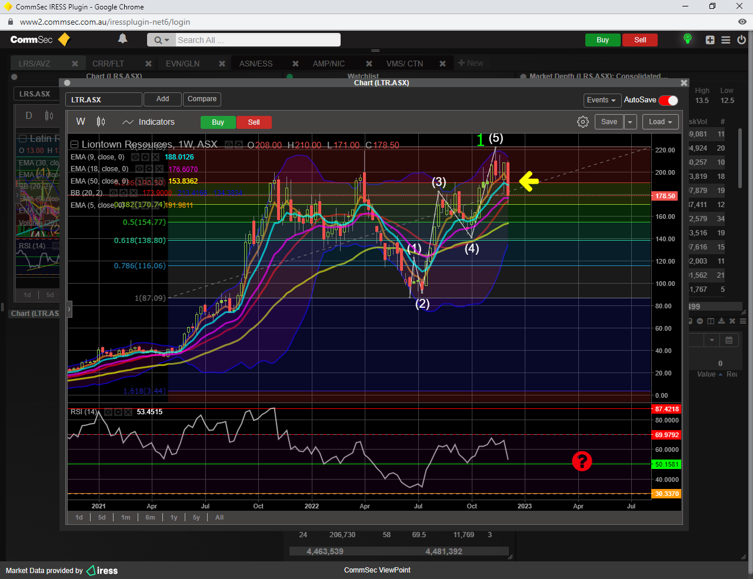
Task: Close the VMS/ CTN tab
Action: pos(442,64)
